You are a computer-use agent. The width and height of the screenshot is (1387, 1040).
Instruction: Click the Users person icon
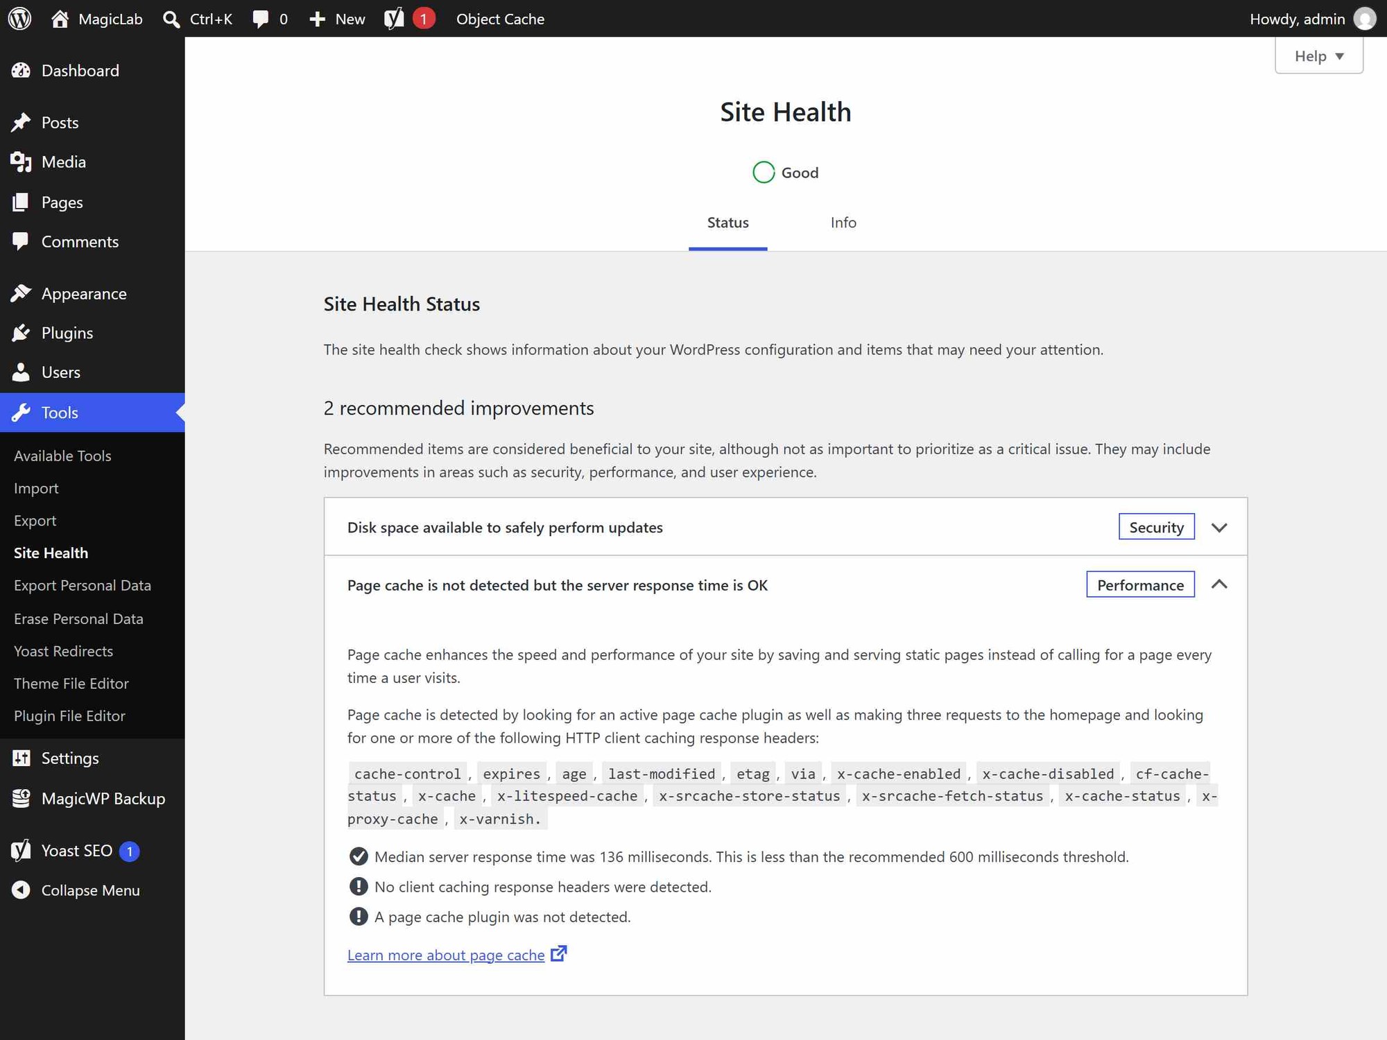[x=21, y=372]
